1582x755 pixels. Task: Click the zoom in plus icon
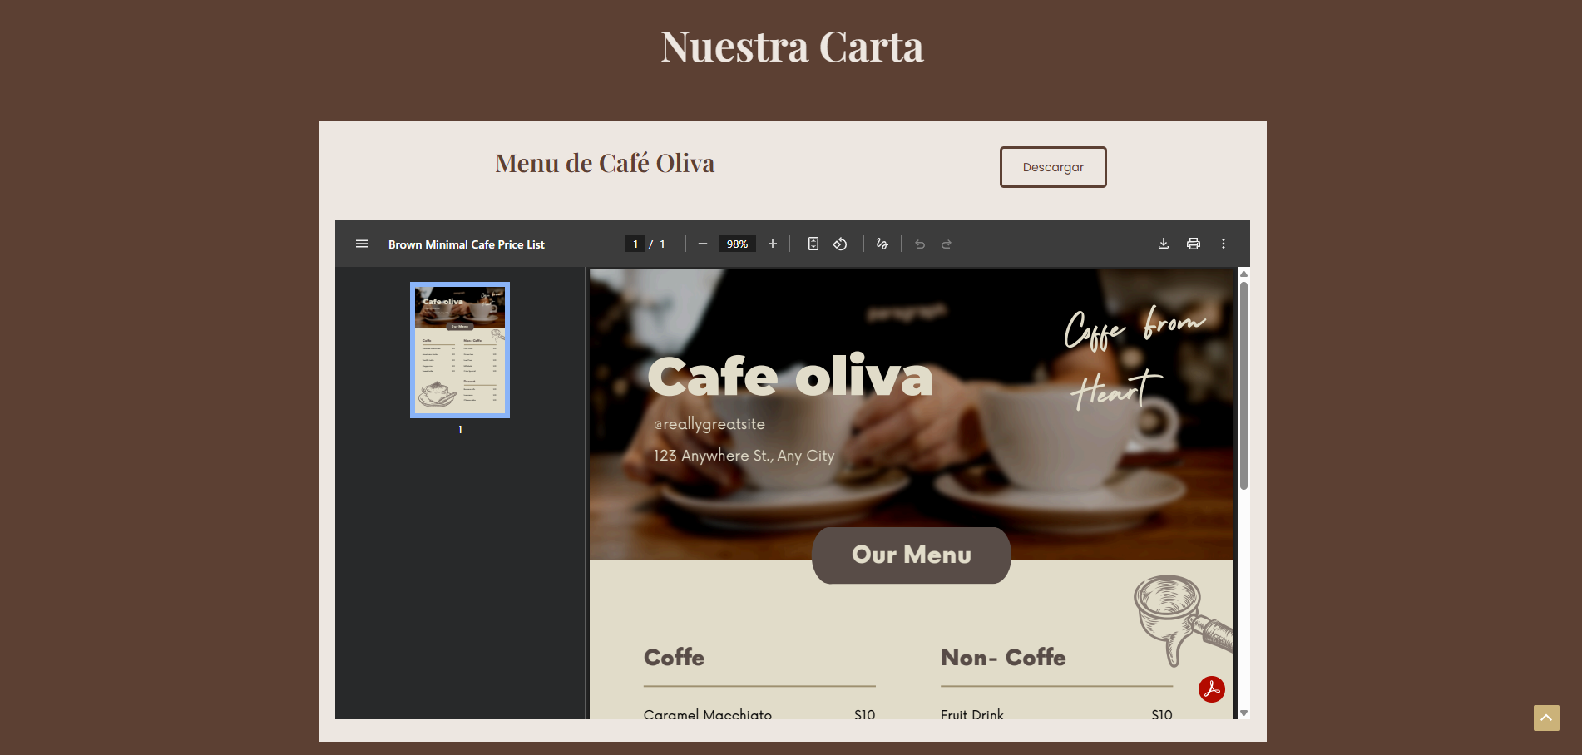click(x=773, y=244)
